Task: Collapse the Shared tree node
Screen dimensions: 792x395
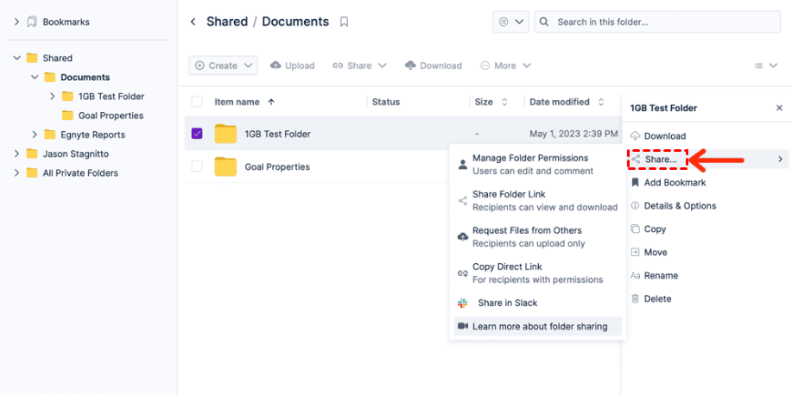Action: click(x=16, y=59)
